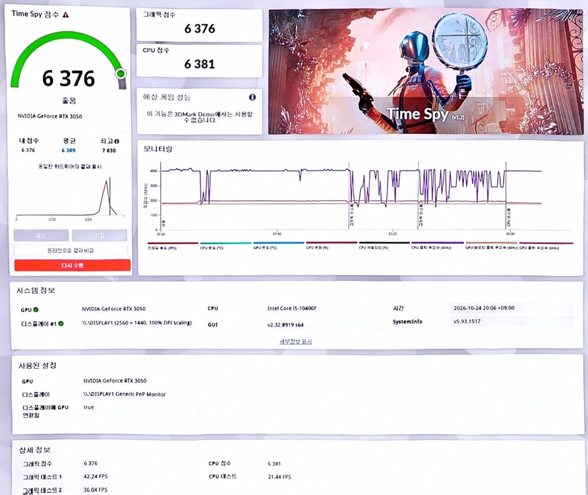Click the 동일한 하드웨어의 결과 표시 label
Screen dimensions: 588x495
70,166
